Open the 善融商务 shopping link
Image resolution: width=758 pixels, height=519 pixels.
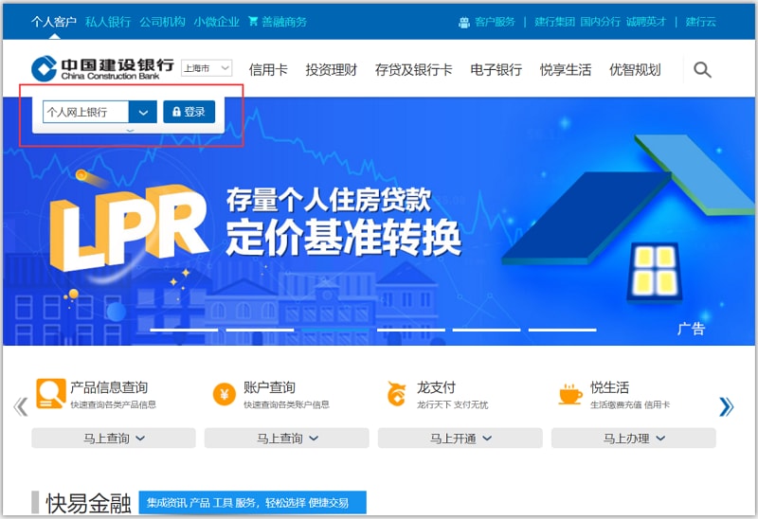tap(278, 21)
